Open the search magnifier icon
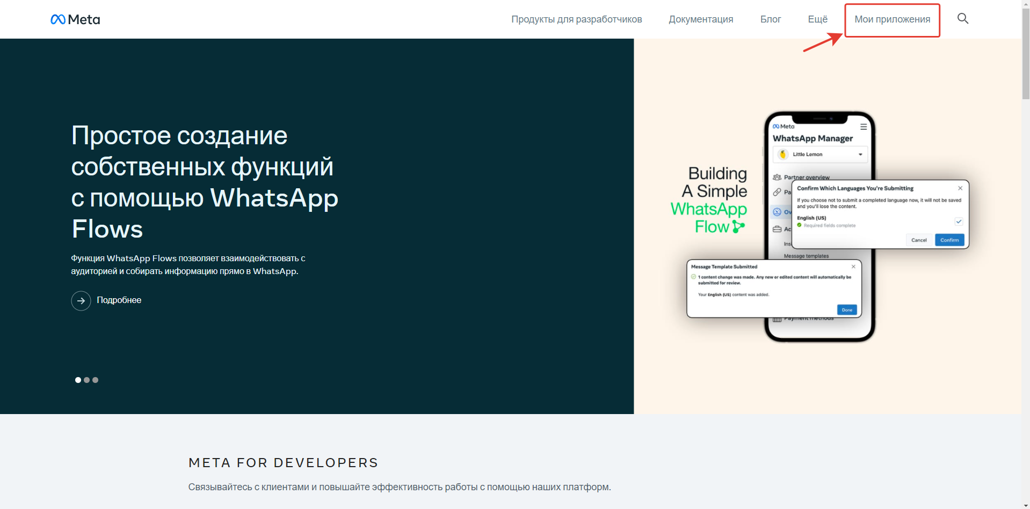This screenshot has height=509, width=1030. point(963,19)
